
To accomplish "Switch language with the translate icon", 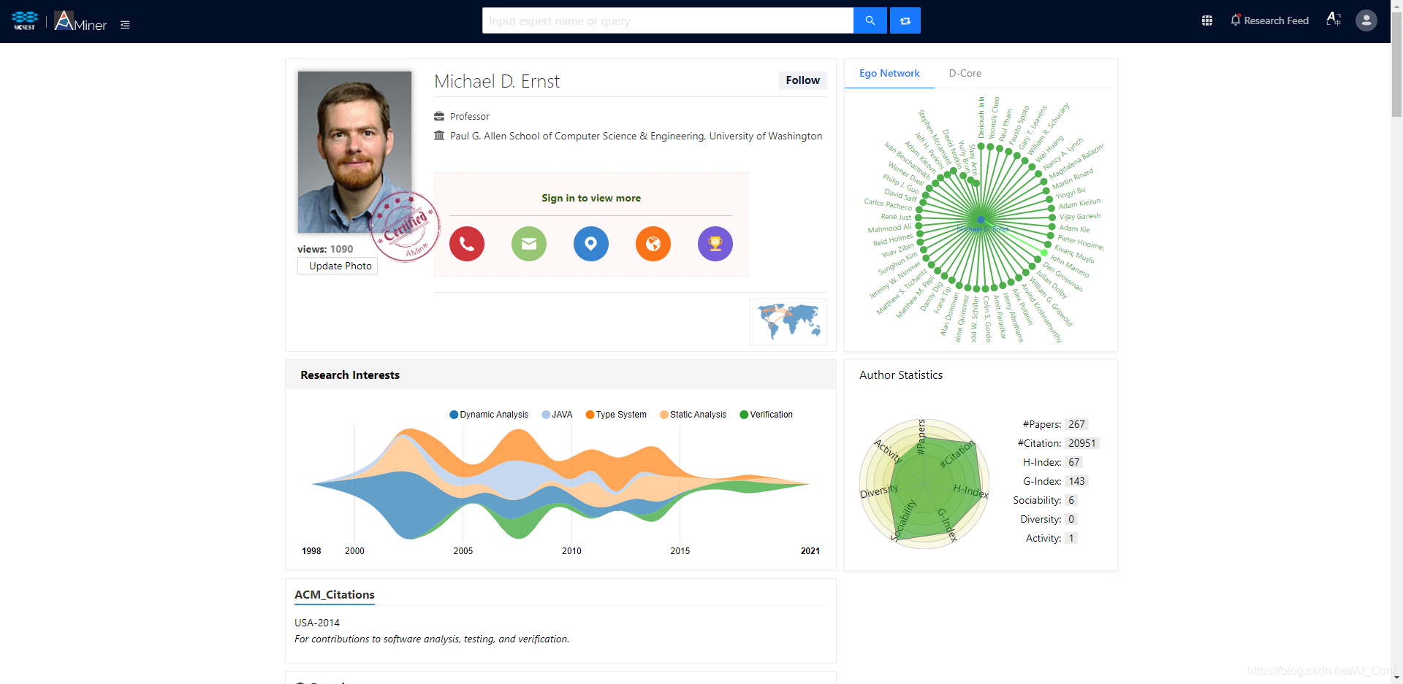I will pyautogui.click(x=1334, y=20).
